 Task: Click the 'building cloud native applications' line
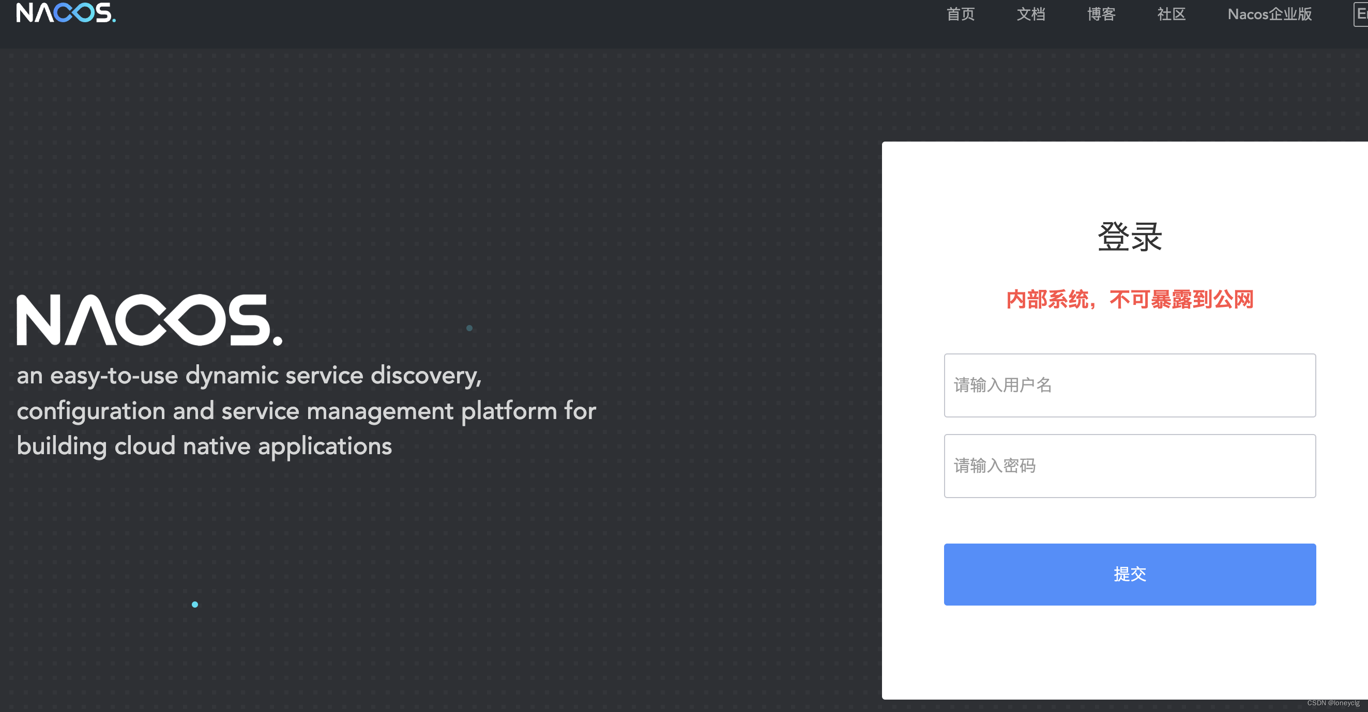[204, 446]
